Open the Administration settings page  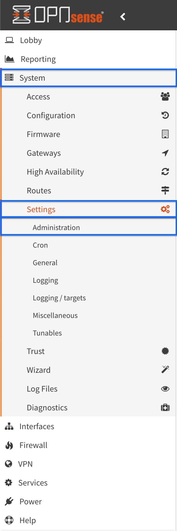pyautogui.click(x=88, y=227)
